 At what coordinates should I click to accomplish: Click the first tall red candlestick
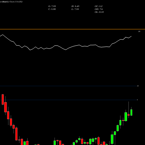3,99
